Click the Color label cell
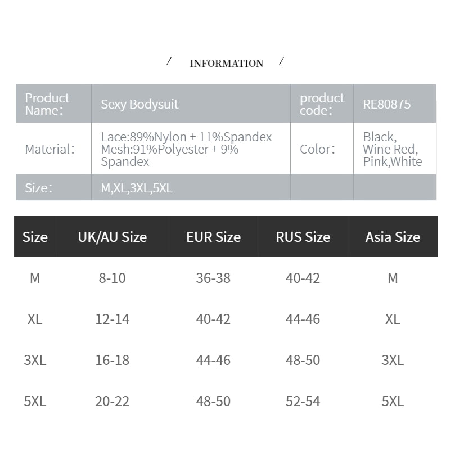This screenshot has height=450, width=450. point(317,149)
